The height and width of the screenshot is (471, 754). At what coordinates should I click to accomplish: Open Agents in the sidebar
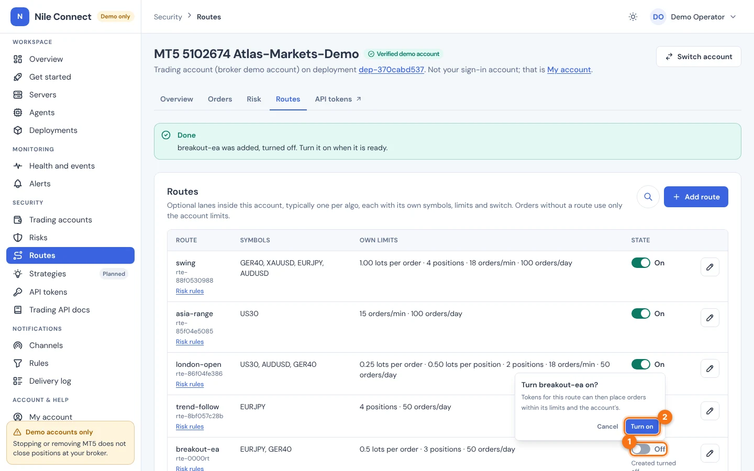(x=70, y=113)
